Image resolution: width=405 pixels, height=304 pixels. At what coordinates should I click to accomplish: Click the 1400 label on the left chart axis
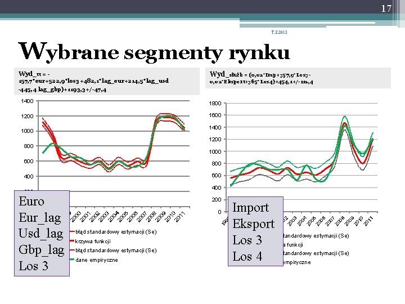tap(27, 101)
